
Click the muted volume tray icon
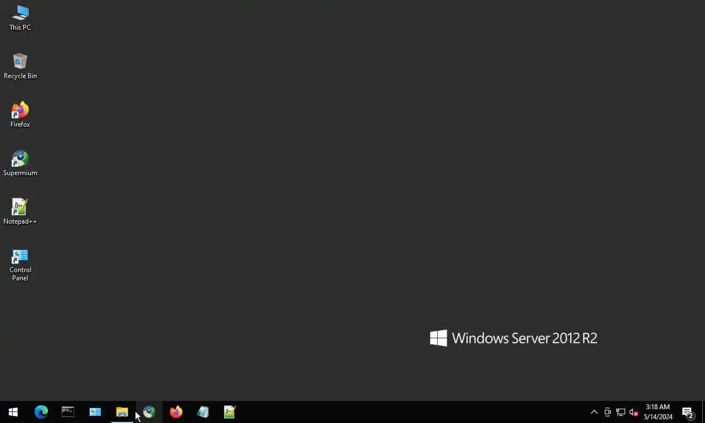pyautogui.click(x=634, y=412)
